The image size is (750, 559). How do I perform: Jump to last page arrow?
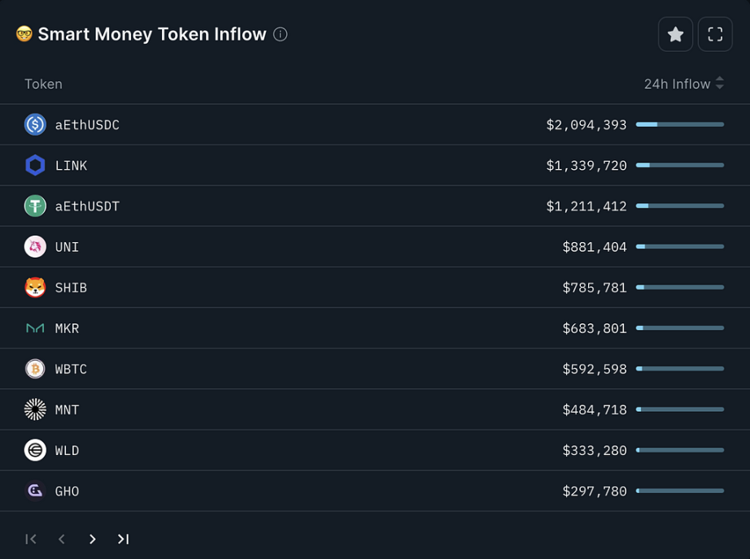(x=123, y=539)
